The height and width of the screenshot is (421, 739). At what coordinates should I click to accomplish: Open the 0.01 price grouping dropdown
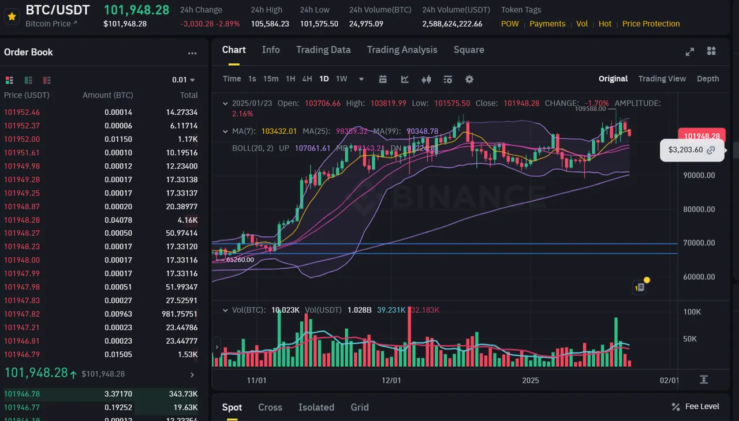pos(184,80)
